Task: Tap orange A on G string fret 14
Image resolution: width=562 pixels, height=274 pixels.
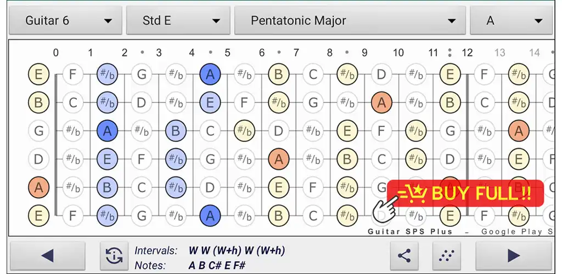Action: pyautogui.click(x=519, y=131)
